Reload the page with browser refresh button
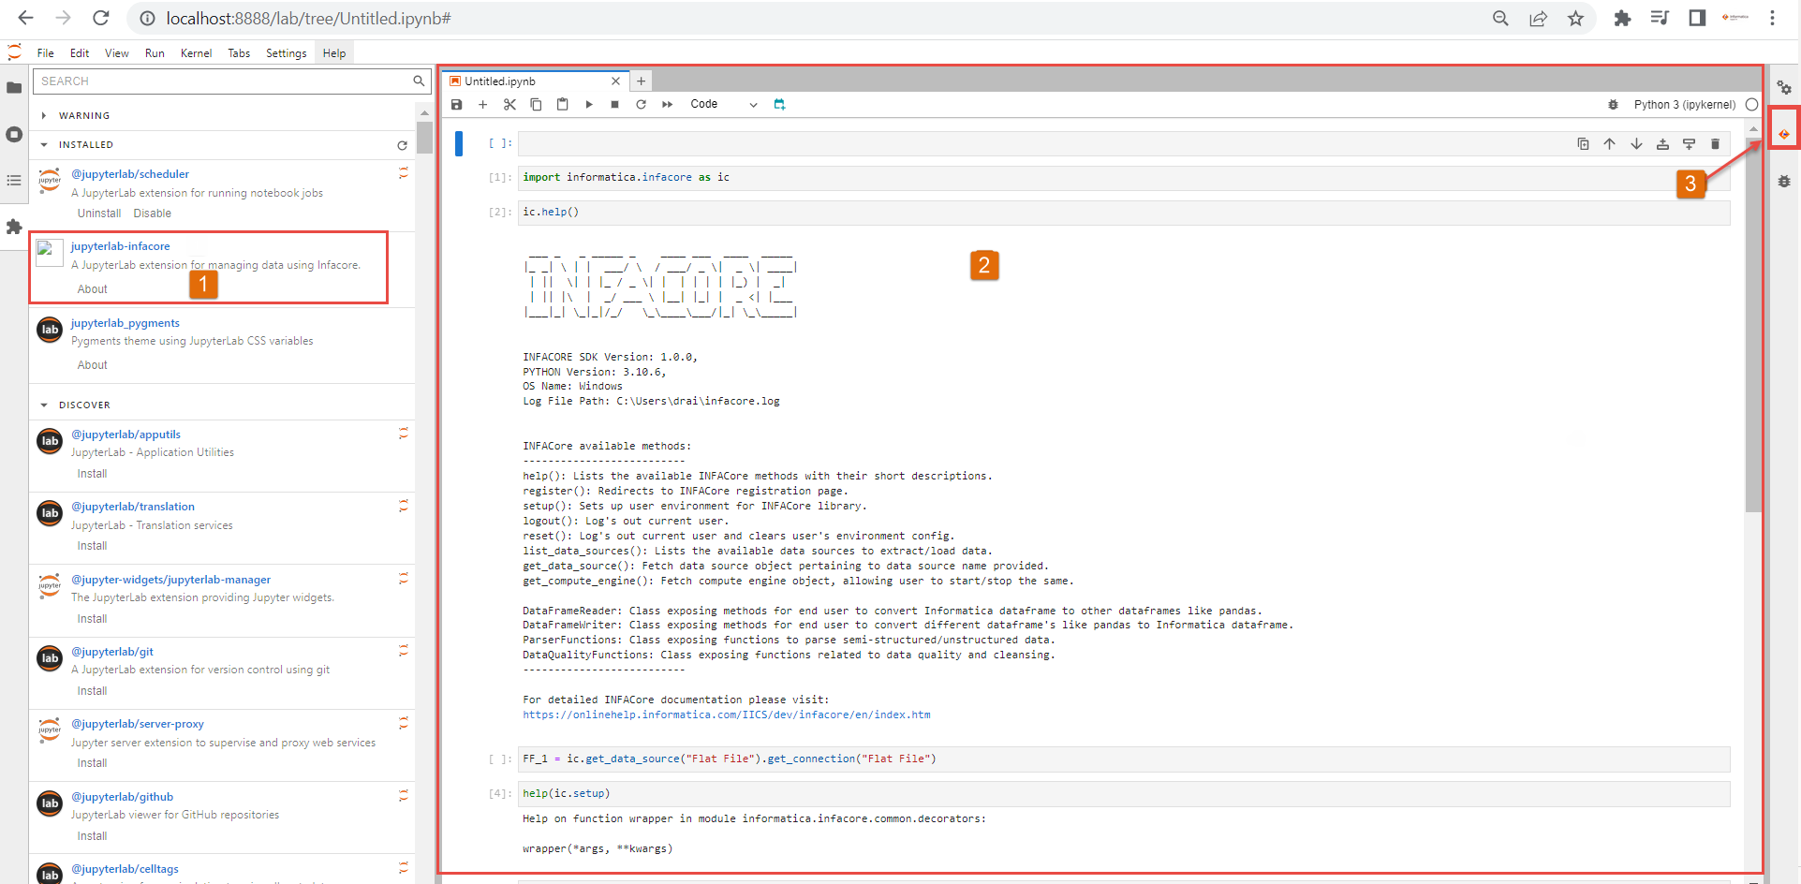 click(x=101, y=18)
